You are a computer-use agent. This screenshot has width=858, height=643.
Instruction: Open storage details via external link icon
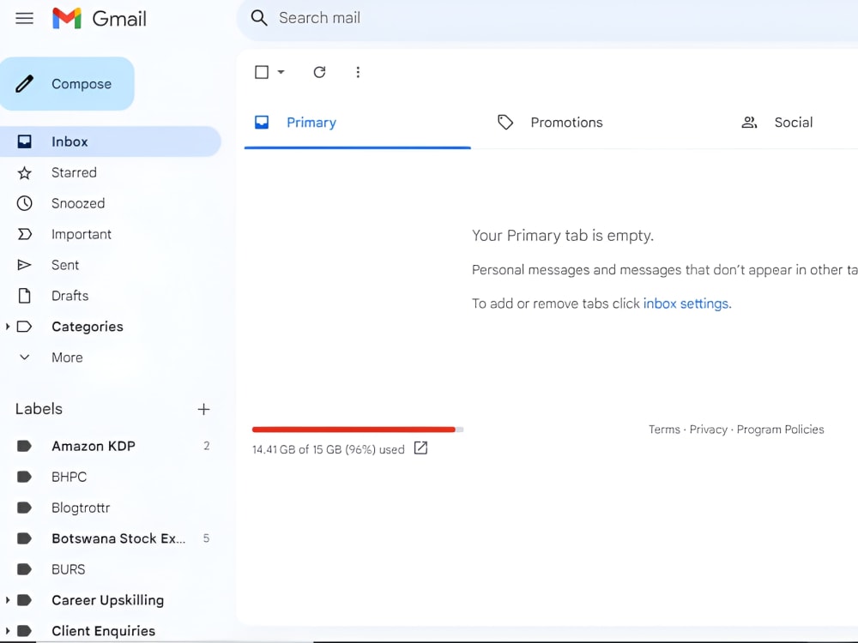point(420,448)
